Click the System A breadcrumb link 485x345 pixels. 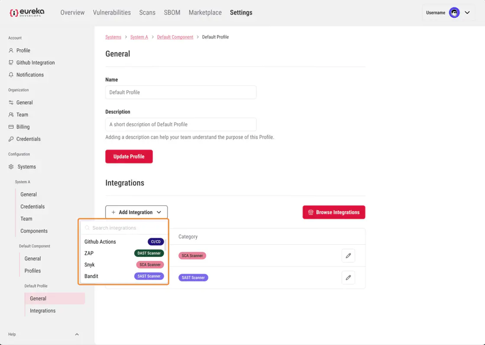coord(139,37)
